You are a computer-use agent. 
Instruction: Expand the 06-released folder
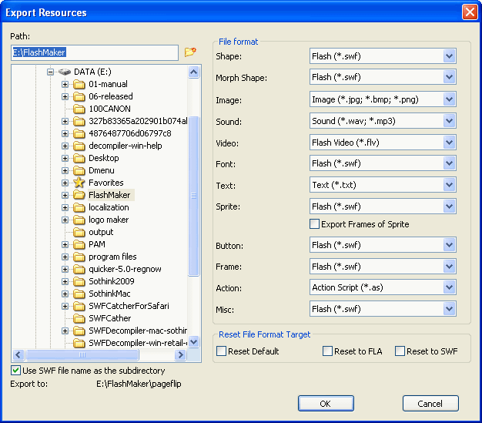65,96
